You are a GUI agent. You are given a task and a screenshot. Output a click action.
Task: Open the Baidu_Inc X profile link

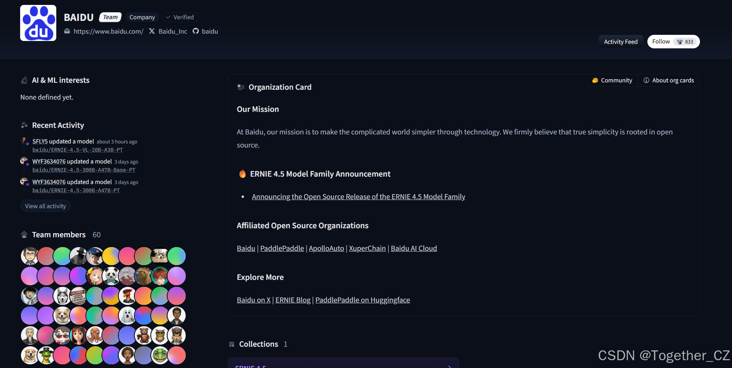tap(173, 31)
